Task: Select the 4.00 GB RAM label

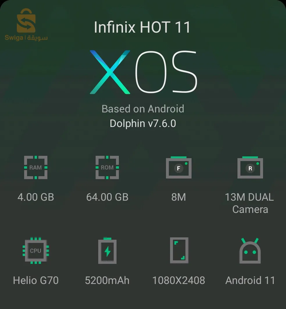Action: coord(35,197)
